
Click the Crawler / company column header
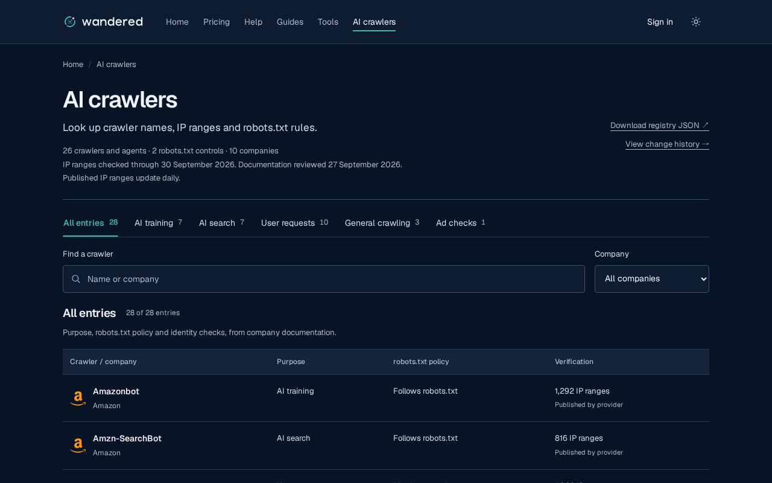(x=103, y=362)
